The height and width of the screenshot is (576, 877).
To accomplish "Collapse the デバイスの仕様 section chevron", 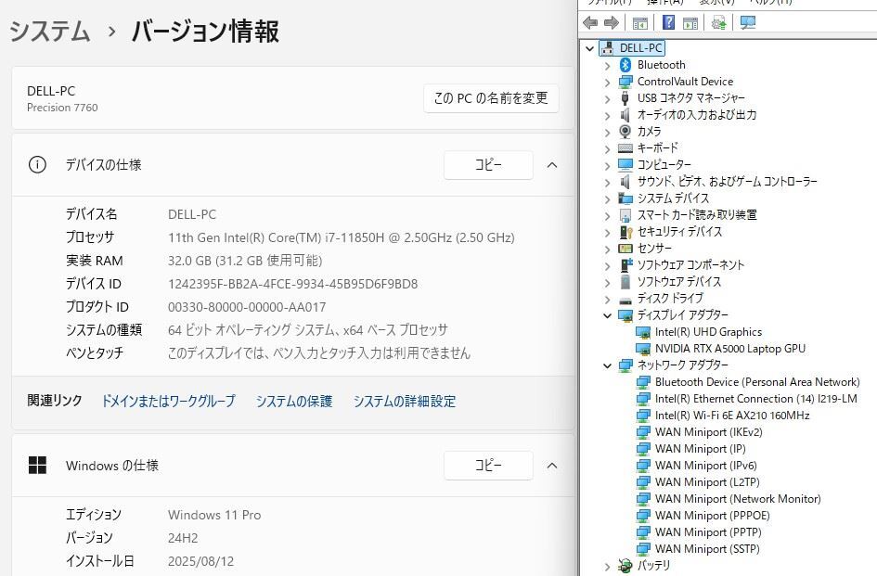I will pyautogui.click(x=552, y=165).
